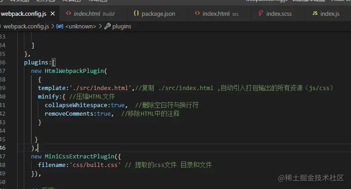Viewport: 351px width, 189px height.
Task: Open the package.json tab
Action: [158, 13]
